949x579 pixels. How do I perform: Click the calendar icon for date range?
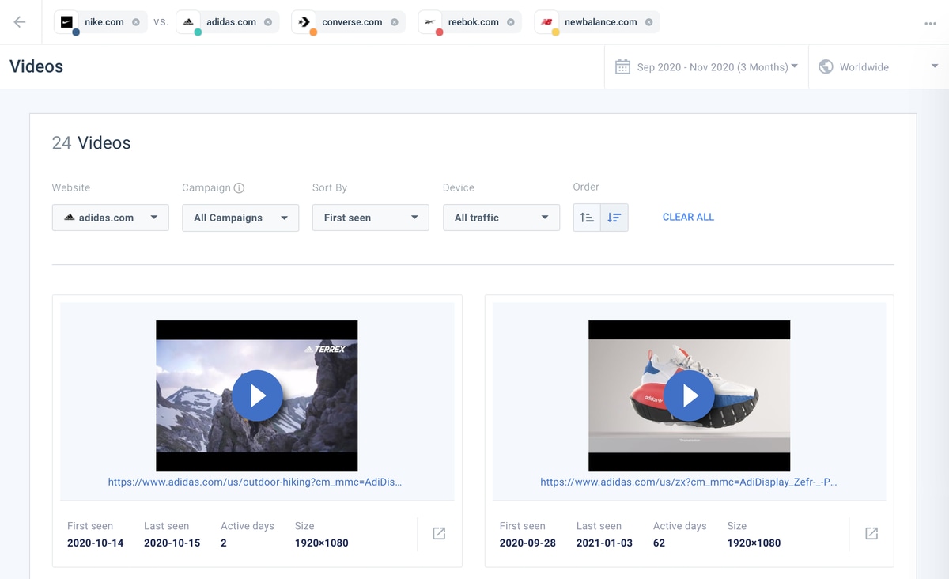[622, 67]
